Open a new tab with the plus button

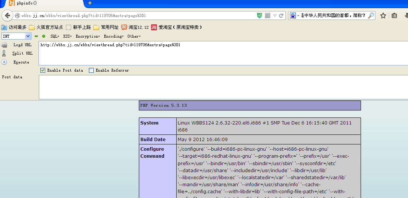90,3
